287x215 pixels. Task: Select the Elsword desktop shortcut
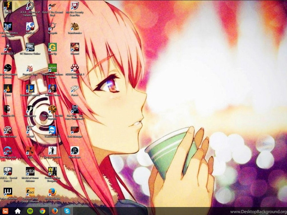click(x=75, y=47)
